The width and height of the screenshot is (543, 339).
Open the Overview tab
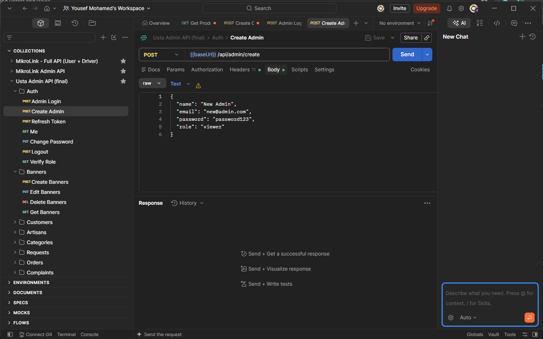tap(156, 23)
